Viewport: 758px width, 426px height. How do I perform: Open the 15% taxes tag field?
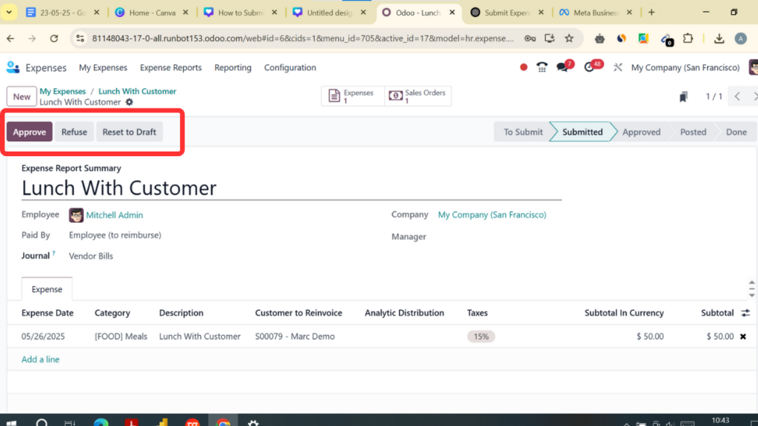[480, 337]
